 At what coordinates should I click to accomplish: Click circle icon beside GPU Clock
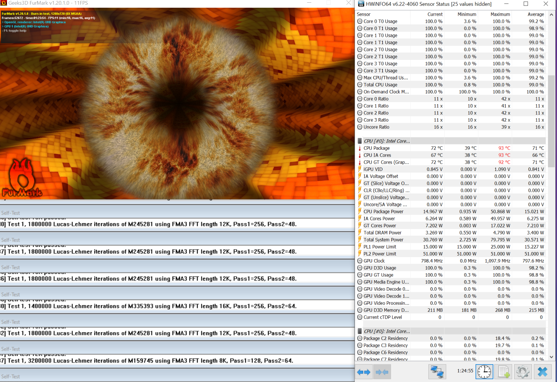[360, 261]
